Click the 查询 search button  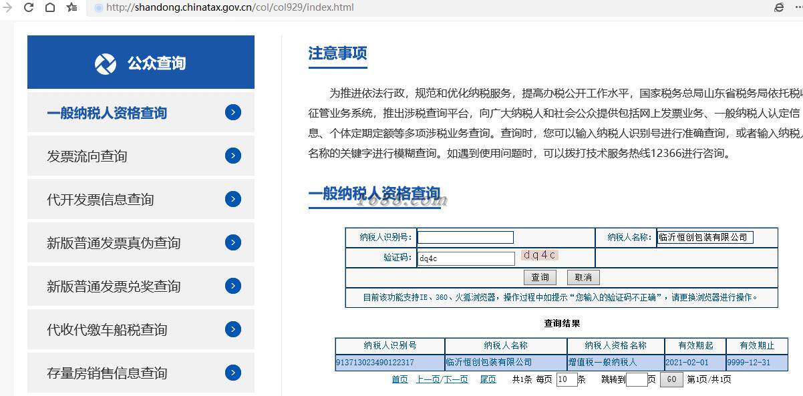540,277
